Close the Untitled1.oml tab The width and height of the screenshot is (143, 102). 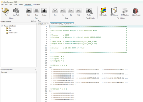click(48, 24)
